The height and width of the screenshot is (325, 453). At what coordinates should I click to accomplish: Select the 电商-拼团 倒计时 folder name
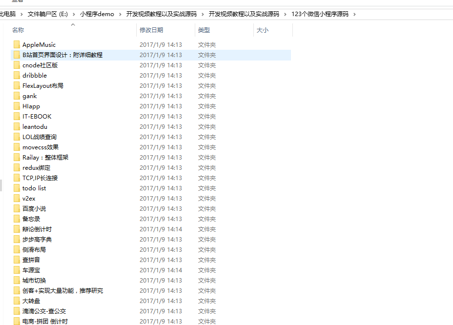45,321
